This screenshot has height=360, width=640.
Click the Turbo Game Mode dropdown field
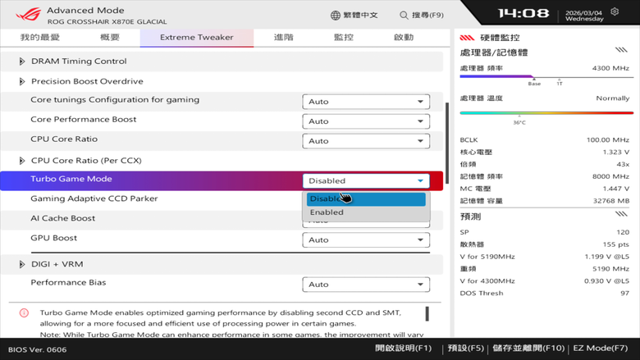click(366, 180)
